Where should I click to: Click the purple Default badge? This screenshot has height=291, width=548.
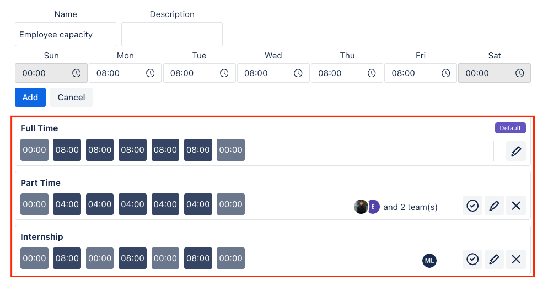tap(511, 128)
